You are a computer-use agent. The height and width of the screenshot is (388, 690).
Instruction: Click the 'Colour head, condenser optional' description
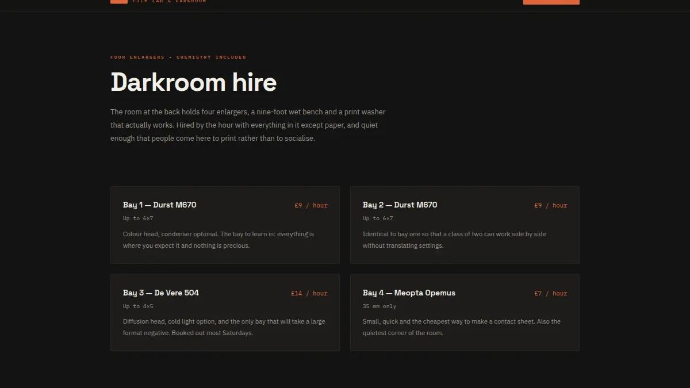(x=218, y=240)
